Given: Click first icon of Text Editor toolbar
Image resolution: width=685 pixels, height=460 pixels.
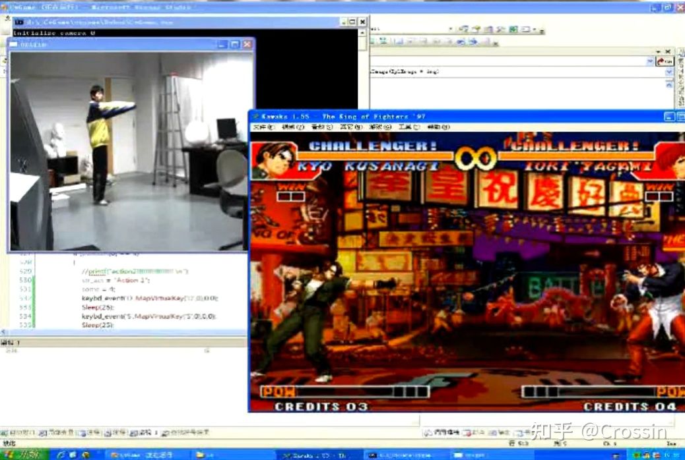Looking at the screenshot, I should coord(373,41).
